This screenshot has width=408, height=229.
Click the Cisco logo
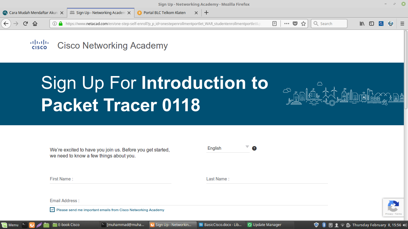[x=39, y=44]
